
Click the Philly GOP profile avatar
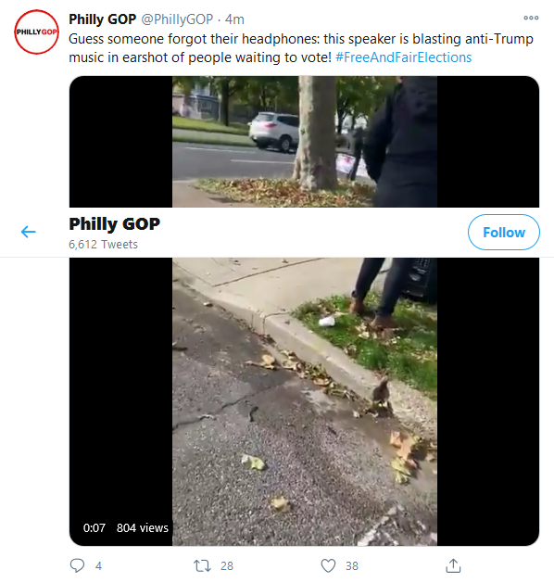tap(36, 32)
